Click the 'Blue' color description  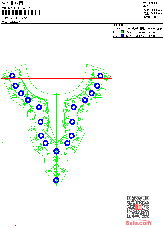pos(141,36)
